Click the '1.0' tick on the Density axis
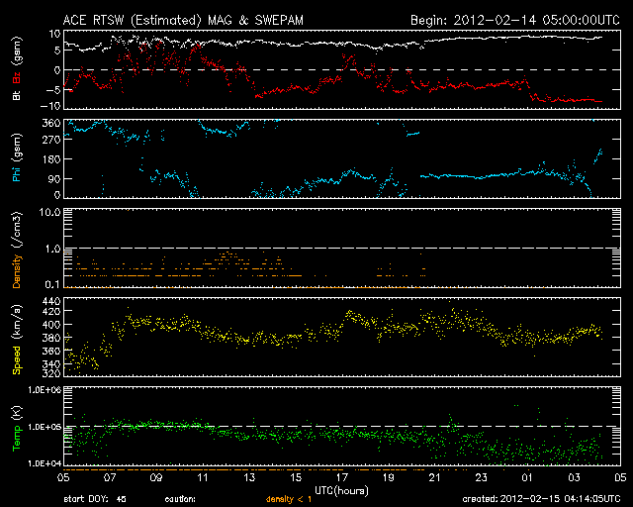 [x=52, y=250]
